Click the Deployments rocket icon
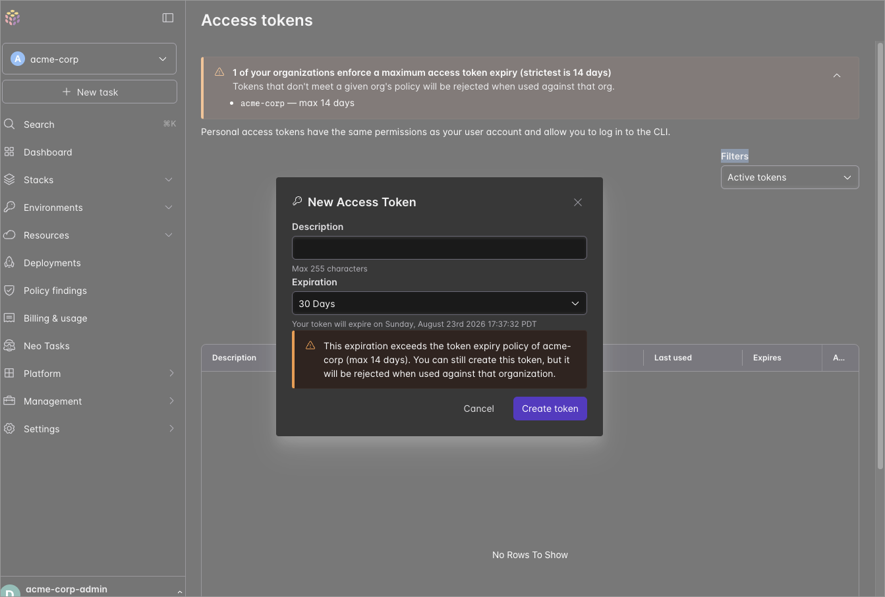The width and height of the screenshot is (885, 597). (9, 262)
